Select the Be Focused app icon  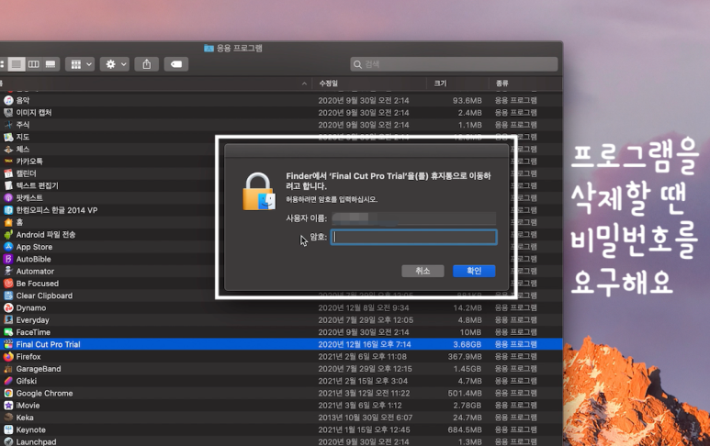coord(8,284)
